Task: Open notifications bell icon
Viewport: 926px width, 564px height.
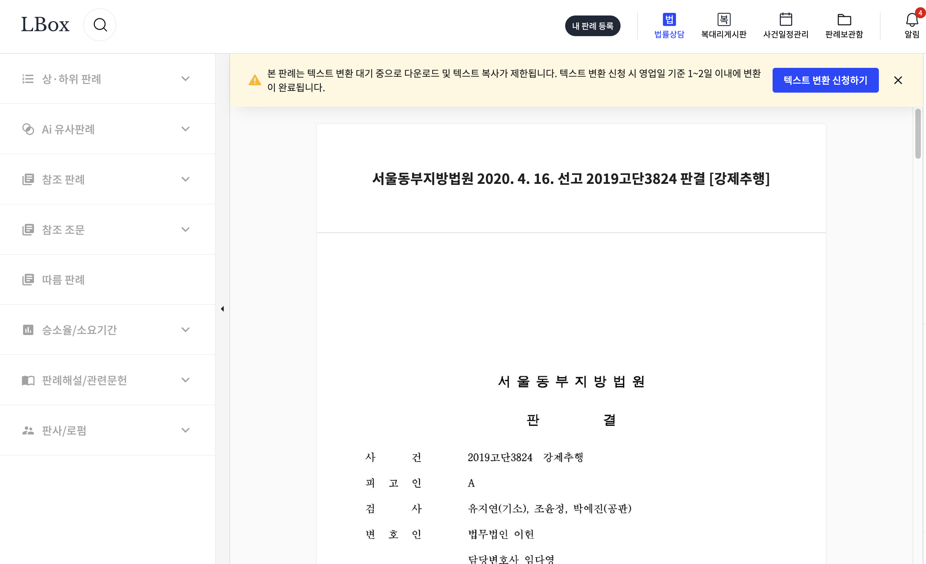Action: click(912, 20)
